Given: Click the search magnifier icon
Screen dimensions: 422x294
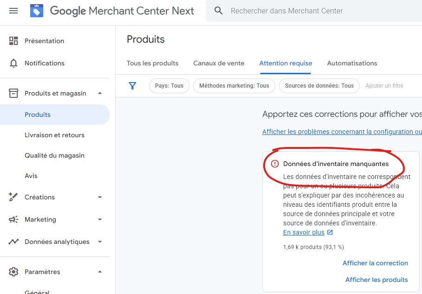Looking at the screenshot, I should [219, 11].
